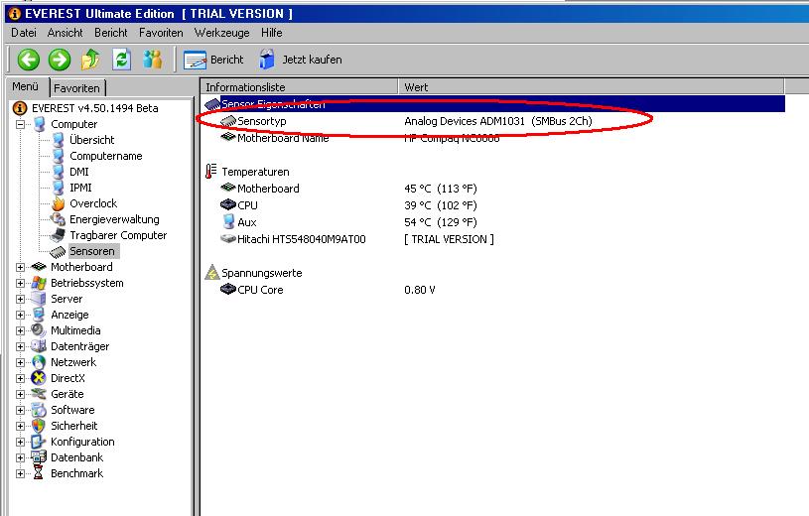Screen dimensions: 809x516
Task: Click the Analog Devices ADM1031 value
Action: pos(498,121)
